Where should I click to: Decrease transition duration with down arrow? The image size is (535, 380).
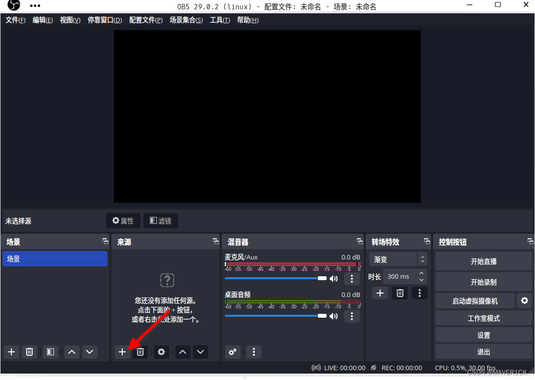pyautogui.click(x=422, y=280)
